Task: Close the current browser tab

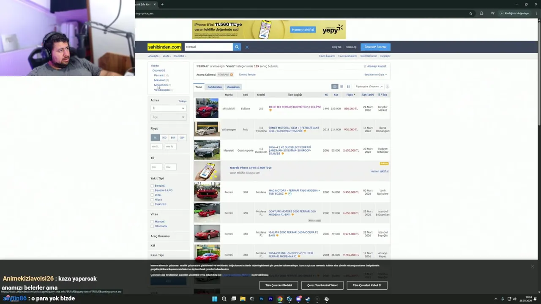Action: tap(154, 4)
